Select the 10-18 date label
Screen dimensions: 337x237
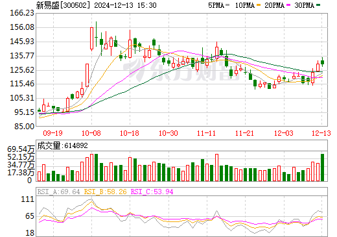coord(130,133)
